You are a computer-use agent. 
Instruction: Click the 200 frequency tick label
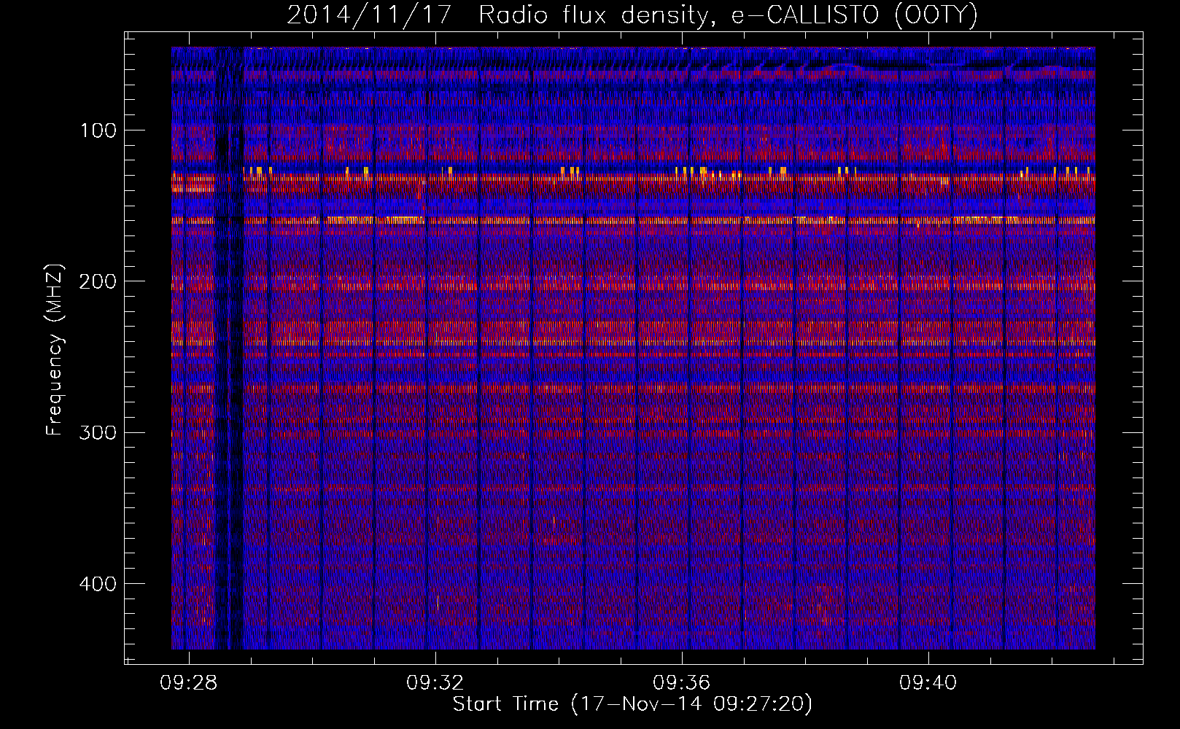click(x=98, y=282)
